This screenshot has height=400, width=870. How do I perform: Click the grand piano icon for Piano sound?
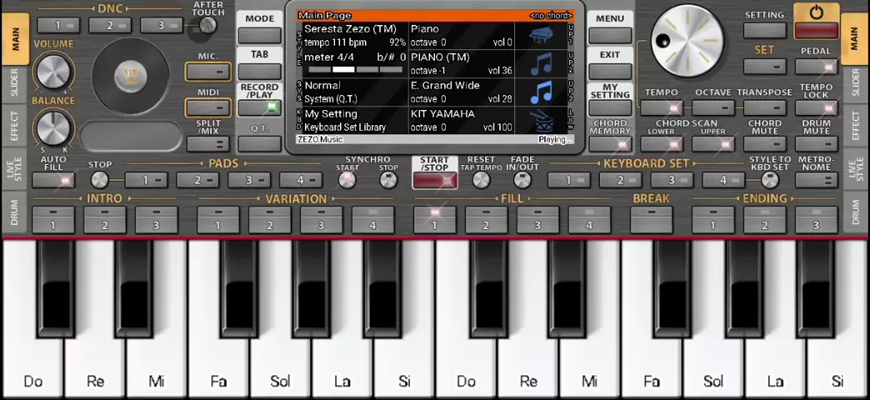click(541, 37)
